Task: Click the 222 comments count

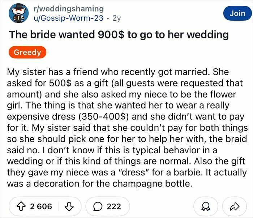Action: 114,207
